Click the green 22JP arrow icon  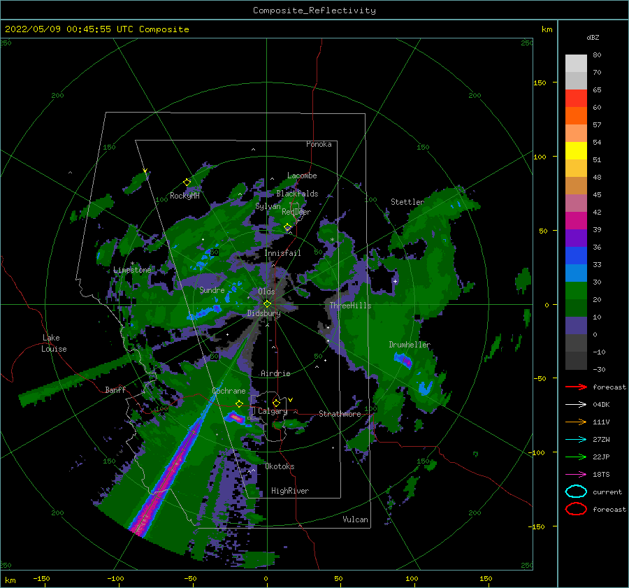[x=576, y=457]
